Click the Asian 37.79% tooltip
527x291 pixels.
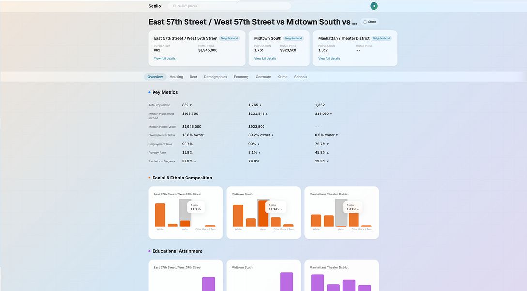click(276, 207)
